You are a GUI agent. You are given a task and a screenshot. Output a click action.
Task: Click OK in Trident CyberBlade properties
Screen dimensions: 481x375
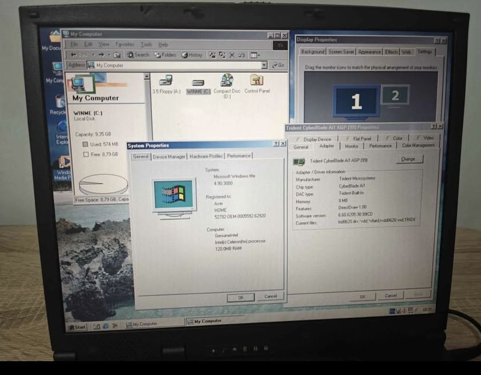(363, 297)
